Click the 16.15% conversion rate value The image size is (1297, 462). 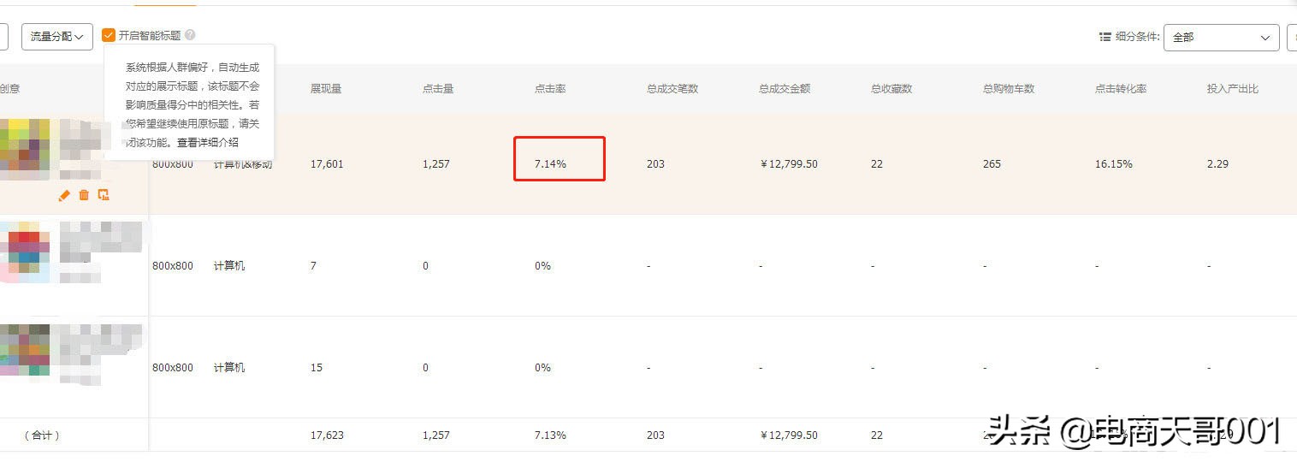(x=1114, y=164)
